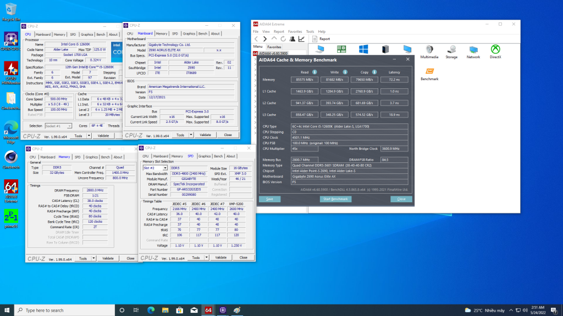Open the Help menu in AIDA64
Viewport: 563px width, 316px height.
coord(322,31)
